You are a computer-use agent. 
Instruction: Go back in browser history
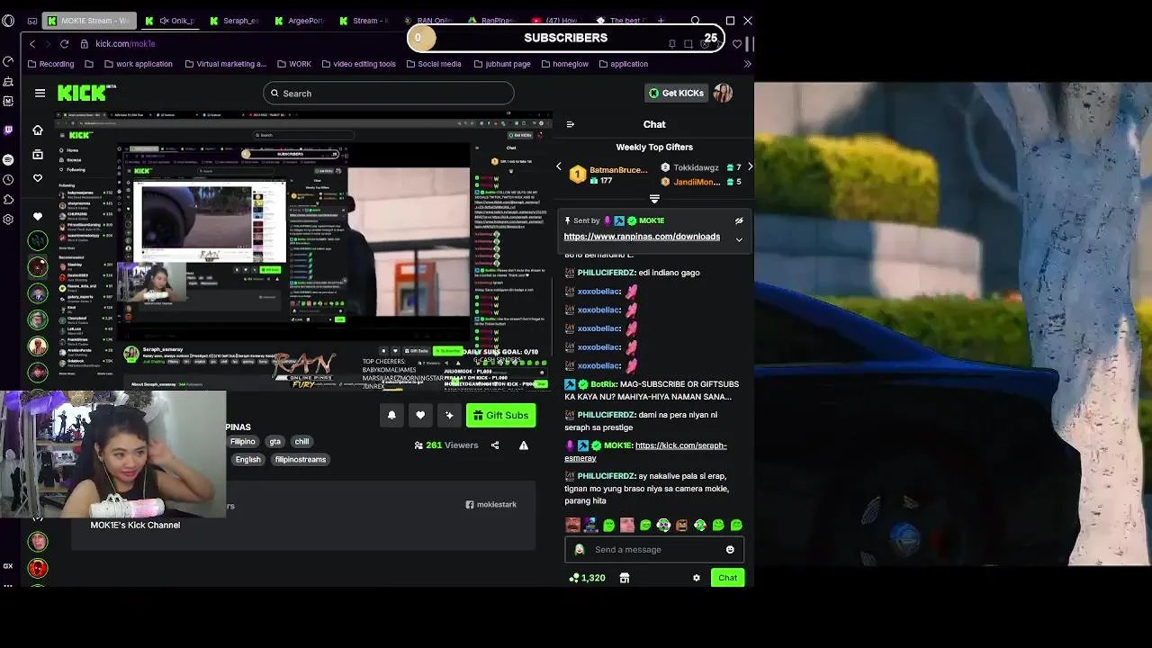click(32, 43)
